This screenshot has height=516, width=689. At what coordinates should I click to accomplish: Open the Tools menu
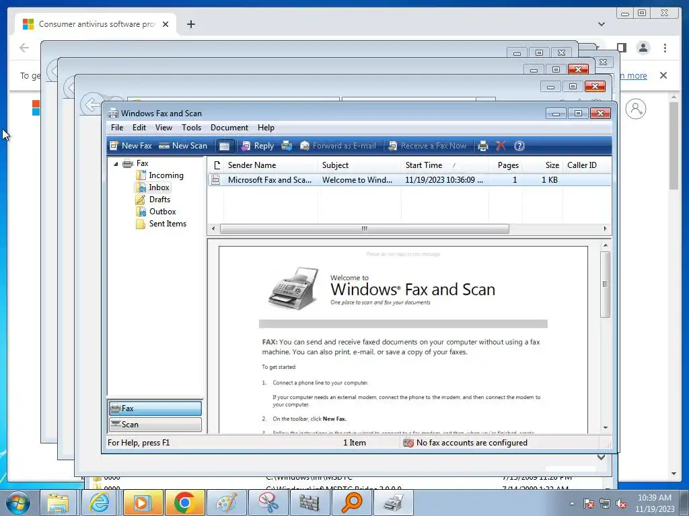pyautogui.click(x=191, y=128)
